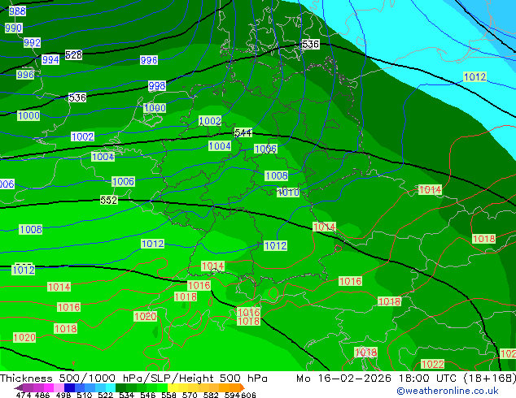The width and height of the screenshot is (516, 398).
Task: Click the weatheronline.co.uk copyright link
Action: click(x=448, y=391)
